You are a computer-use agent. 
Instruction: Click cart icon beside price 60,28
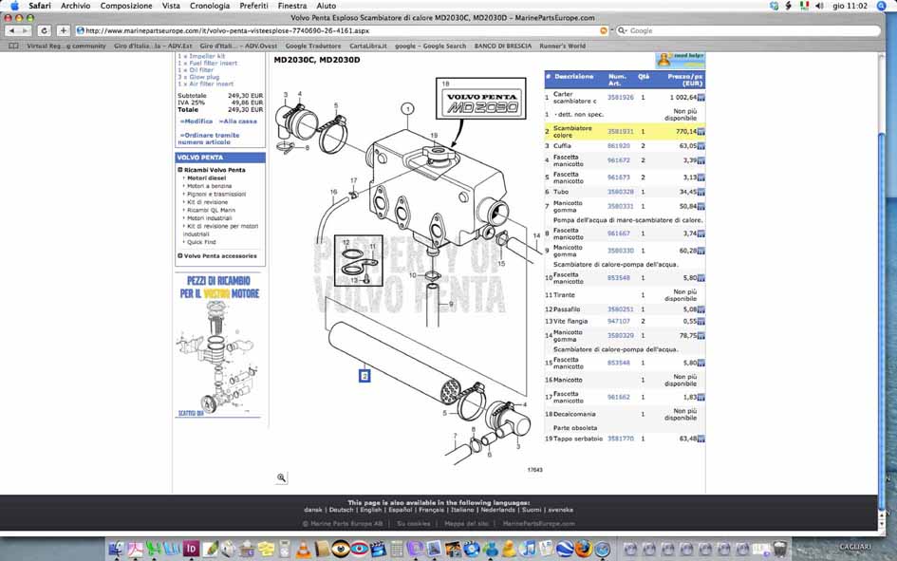[701, 251]
